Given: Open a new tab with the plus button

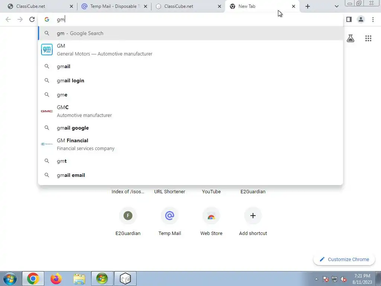Looking at the screenshot, I should [308, 6].
